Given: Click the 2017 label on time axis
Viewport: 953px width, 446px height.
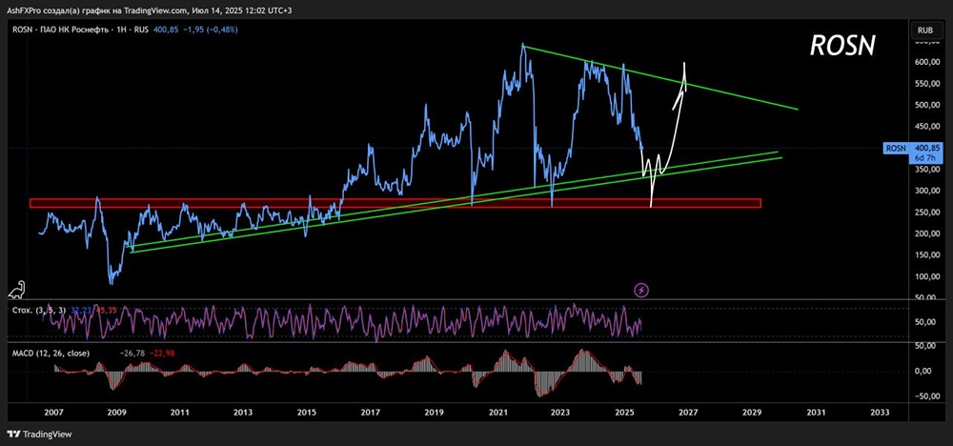Looking at the screenshot, I should pos(370,413).
